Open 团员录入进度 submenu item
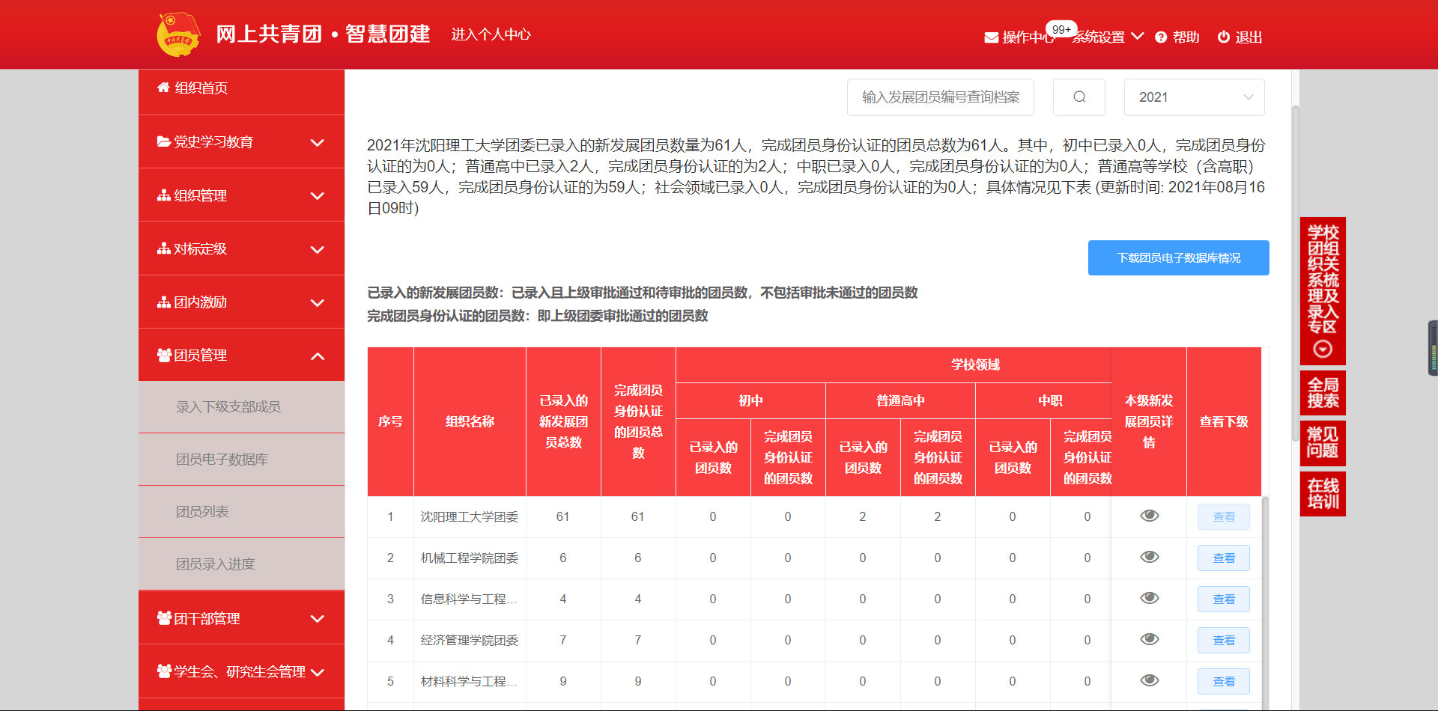Screen dimensions: 1438x711 (241, 564)
